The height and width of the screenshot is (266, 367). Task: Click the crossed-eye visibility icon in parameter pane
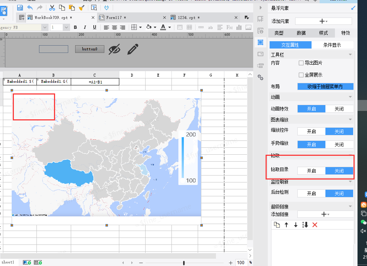(x=115, y=49)
